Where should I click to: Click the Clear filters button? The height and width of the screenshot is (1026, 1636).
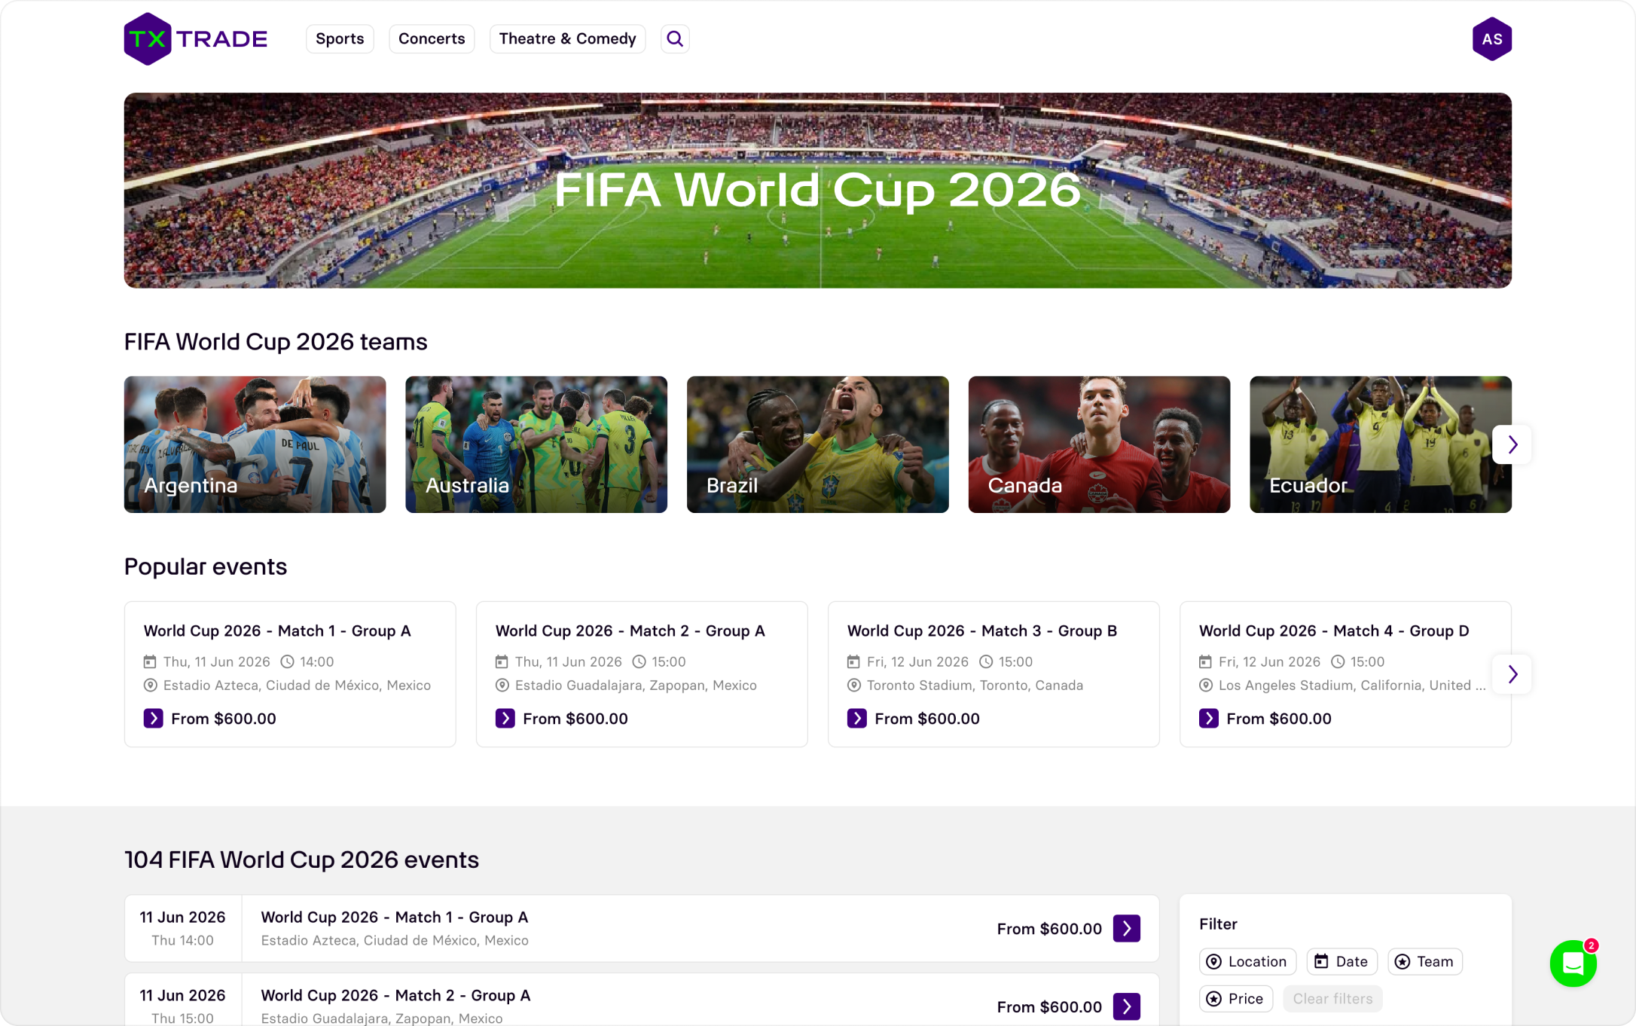pyautogui.click(x=1332, y=998)
